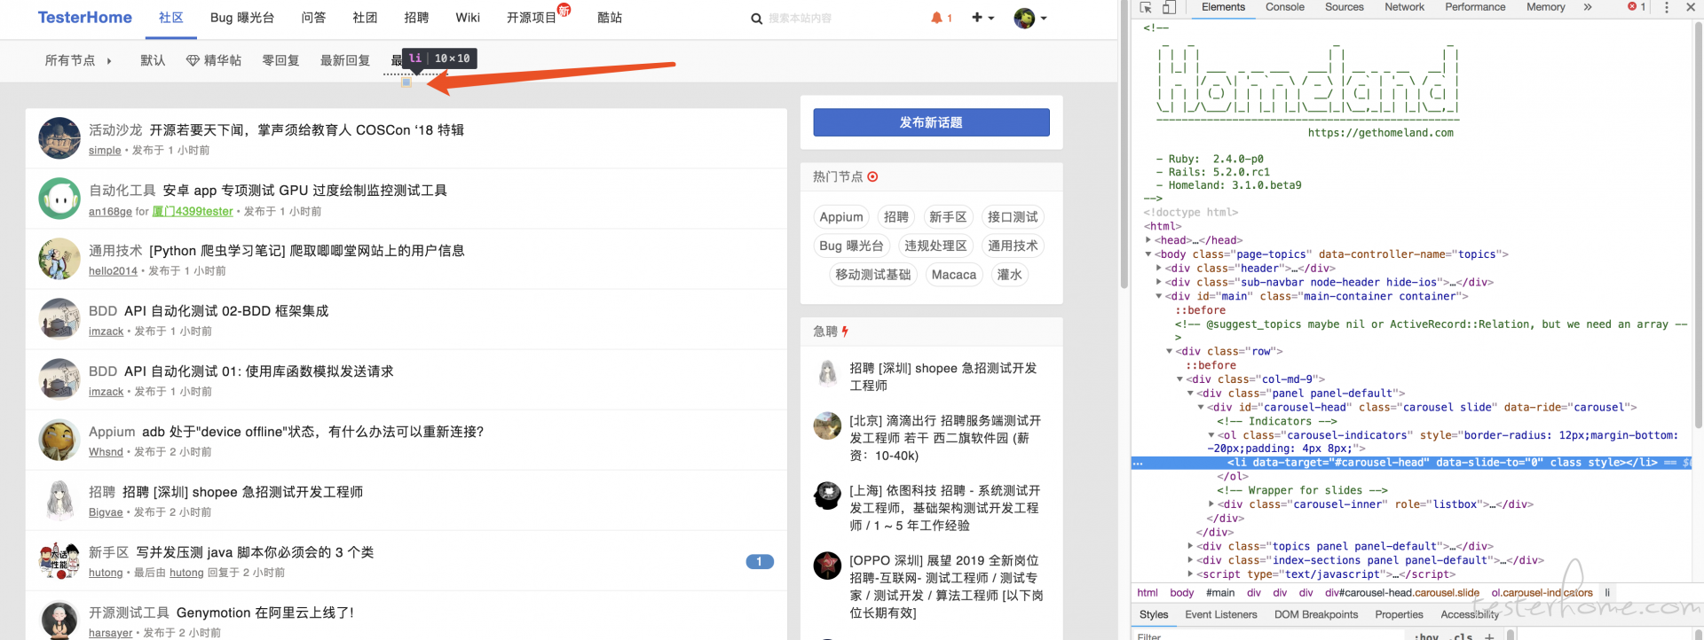Image resolution: width=1704 pixels, height=640 pixels.
Task: Open the DevTools three-dot customize menu
Action: pos(1667,7)
